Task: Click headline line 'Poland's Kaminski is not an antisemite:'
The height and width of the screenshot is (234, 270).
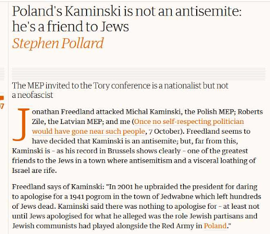Action: point(127,11)
